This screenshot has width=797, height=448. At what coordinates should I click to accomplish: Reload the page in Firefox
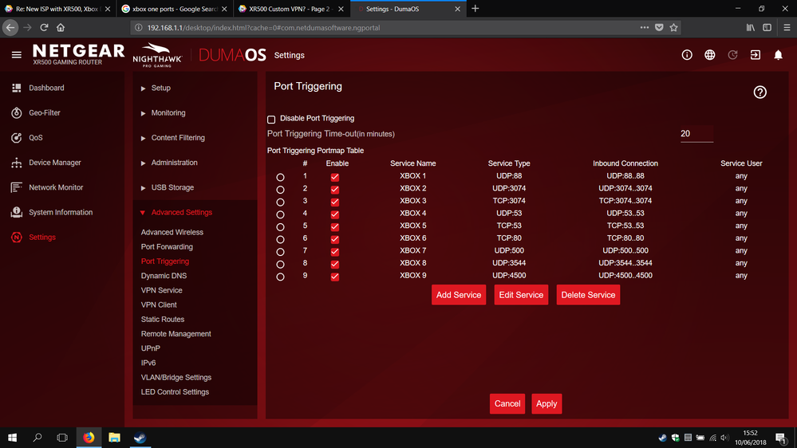coord(44,27)
